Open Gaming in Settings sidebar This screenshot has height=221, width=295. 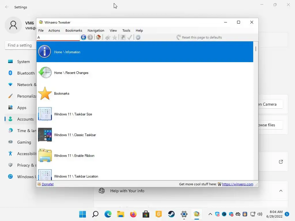(x=21, y=142)
